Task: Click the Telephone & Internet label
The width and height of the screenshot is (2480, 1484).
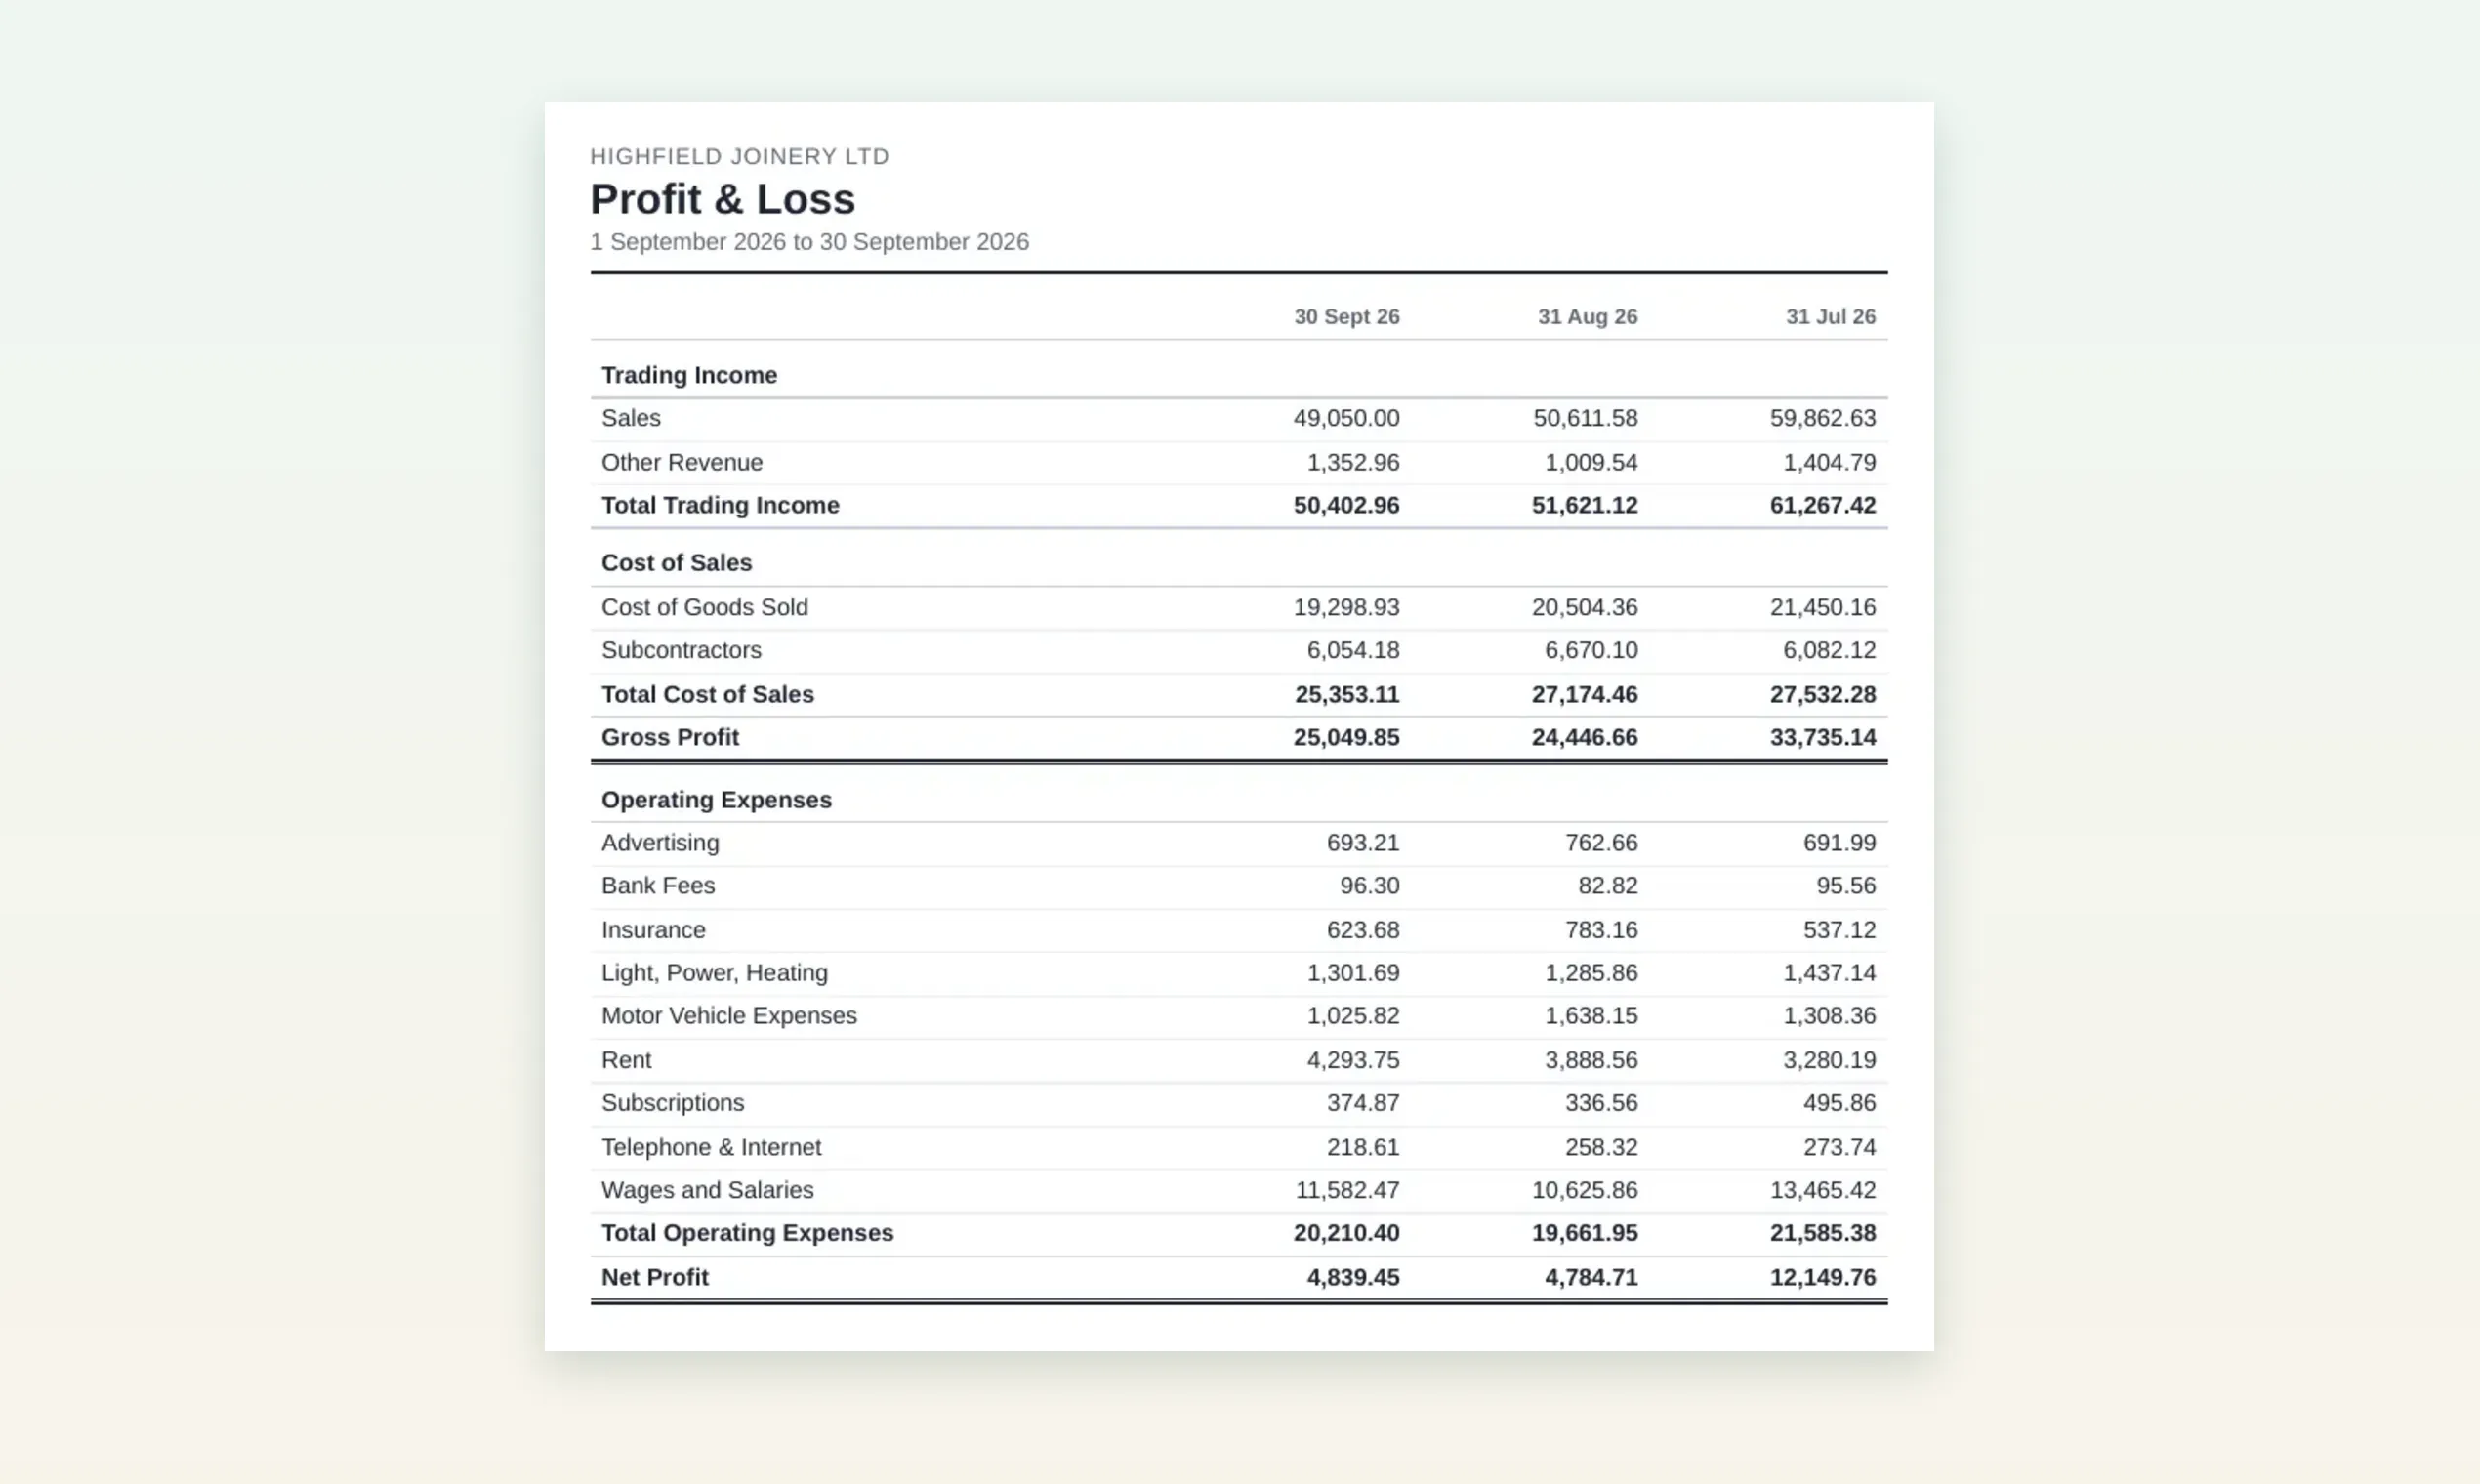Action: [711, 1147]
